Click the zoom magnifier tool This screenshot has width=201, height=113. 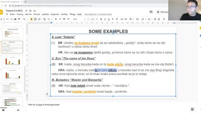tap(24, 19)
